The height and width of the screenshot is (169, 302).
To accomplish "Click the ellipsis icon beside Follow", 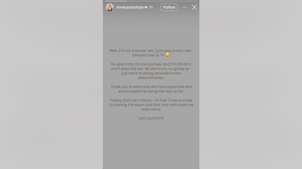I will coord(184,7).
